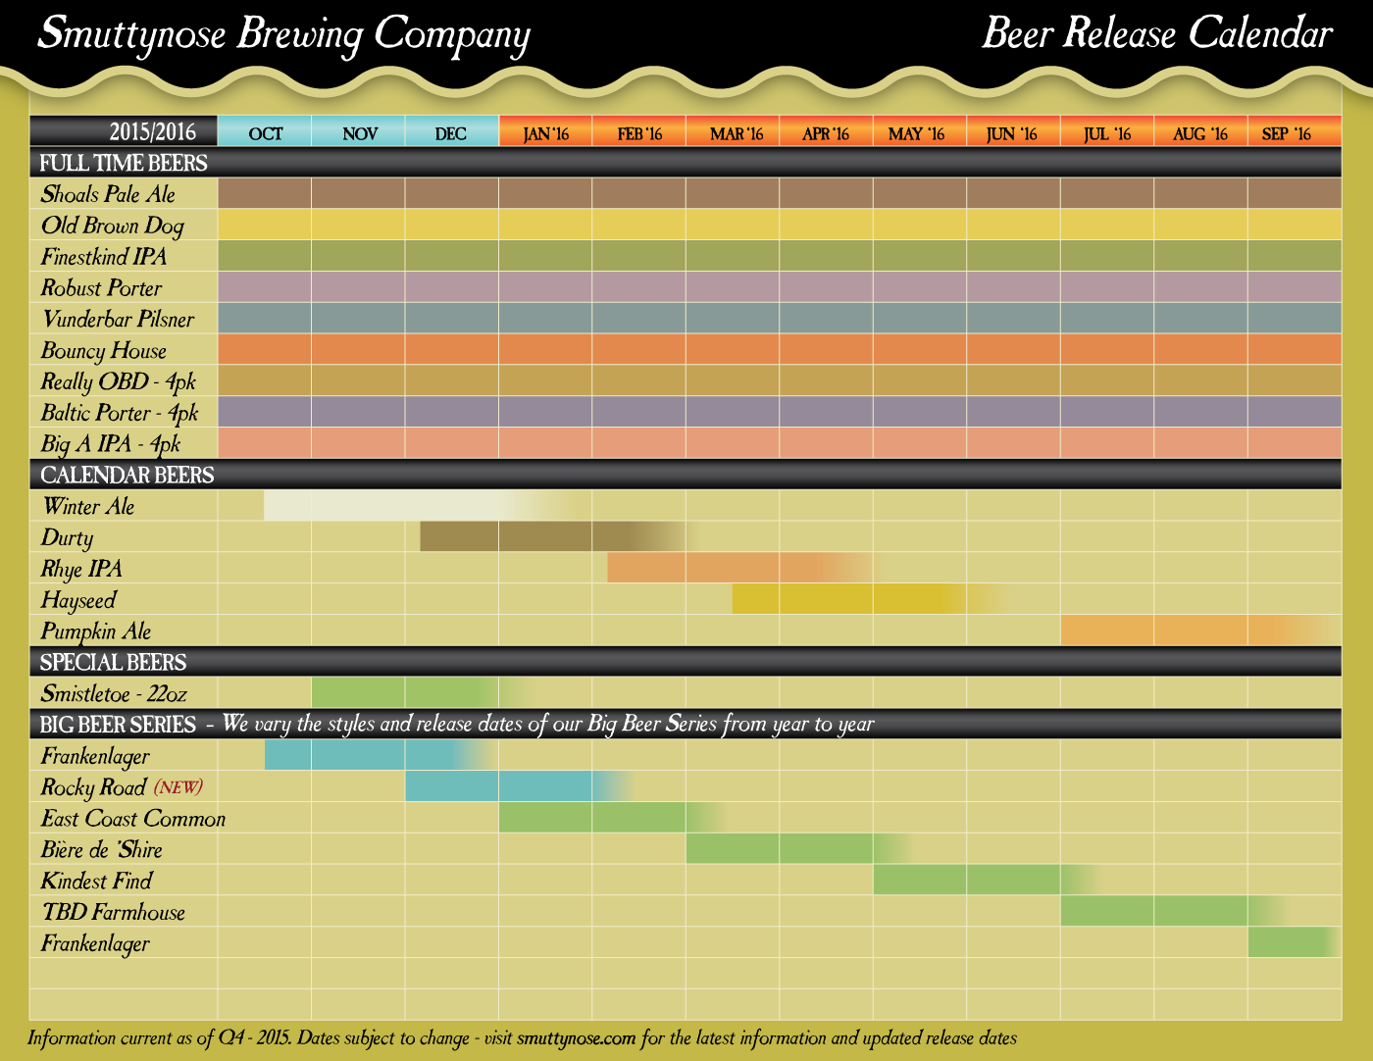Click the "Beer Release Calendar" heading
Viewport: 1373px width, 1061px height.
click(1157, 33)
